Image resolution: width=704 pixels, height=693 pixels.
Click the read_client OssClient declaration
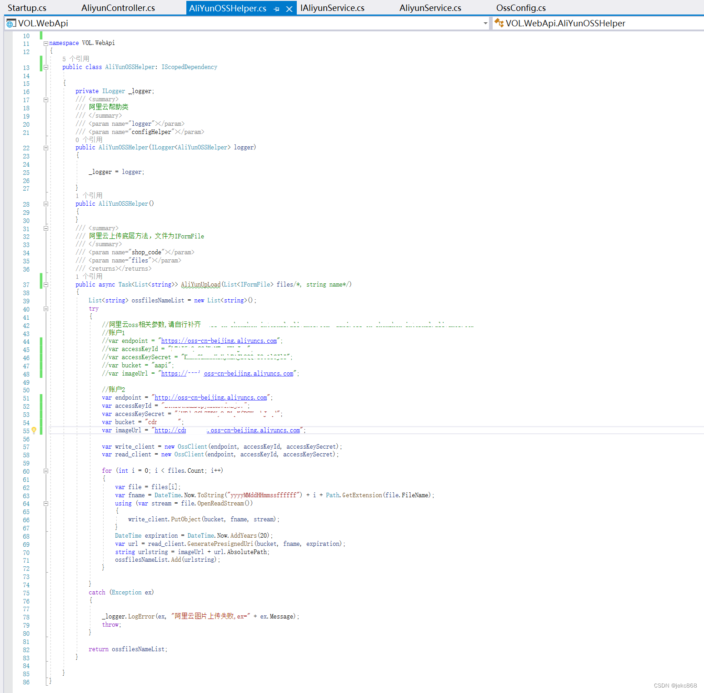click(220, 455)
